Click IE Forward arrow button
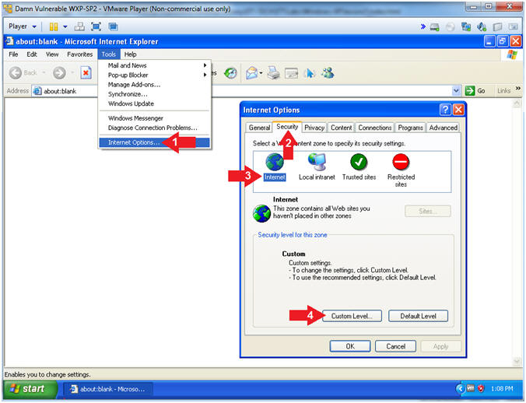The image size is (526, 403). tap(59, 73)
